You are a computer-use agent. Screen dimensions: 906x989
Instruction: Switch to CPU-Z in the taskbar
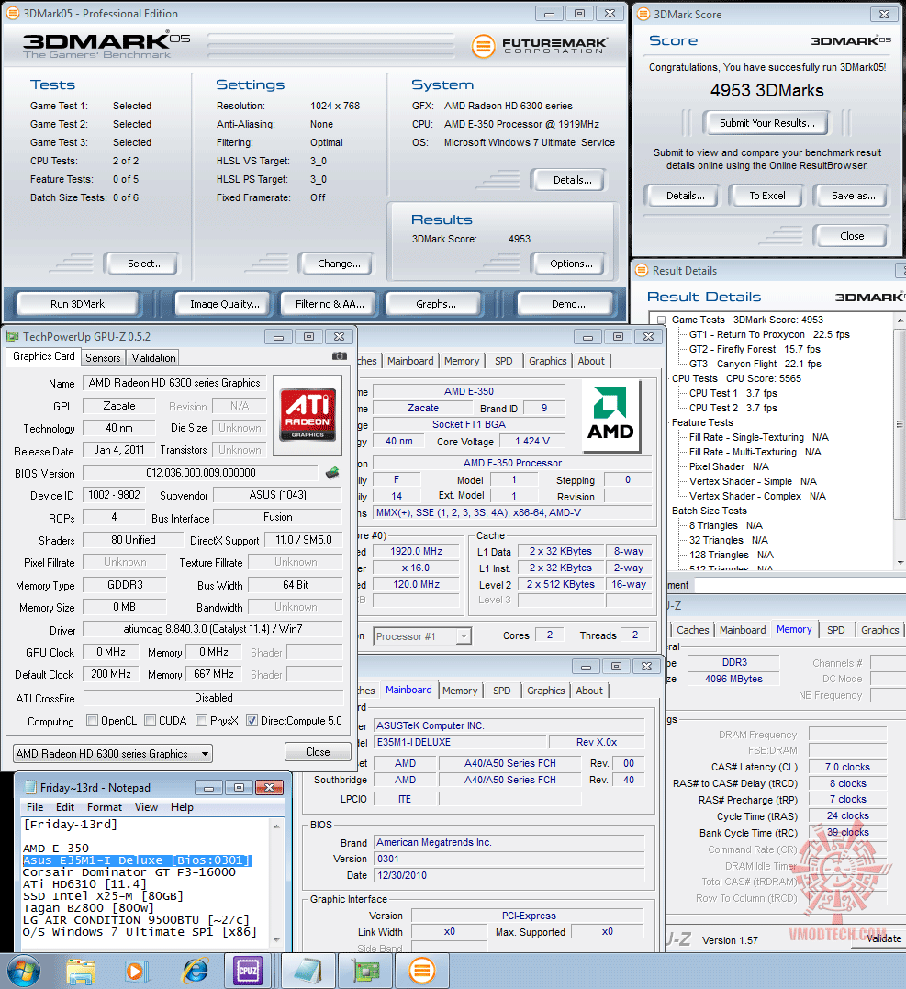point(249,972)
